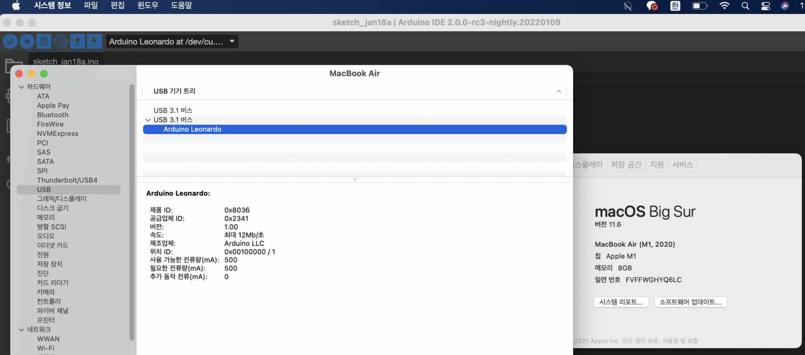The height and width of the screenshot is (355, 805).
Task: Click the Upload arrow button in Arduino IDE
Action: tap(27, 41)
